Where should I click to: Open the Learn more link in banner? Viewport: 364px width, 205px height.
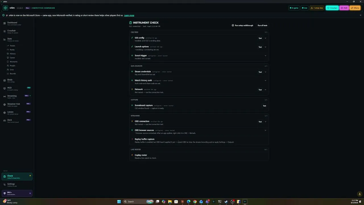pyautogui.click(x=129, y=15)
